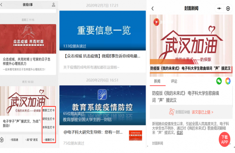Tap the 健康打卡 bottom menu

click(49, 140)
